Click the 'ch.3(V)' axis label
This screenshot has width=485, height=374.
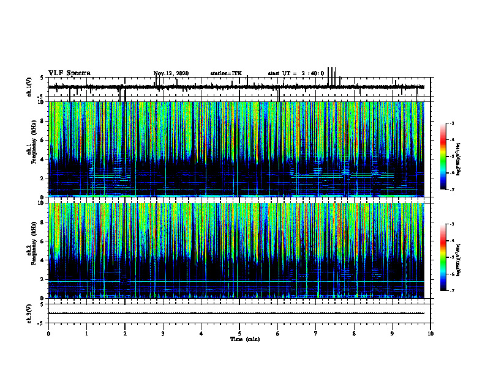pyautogui.click(x=29, y=313)
